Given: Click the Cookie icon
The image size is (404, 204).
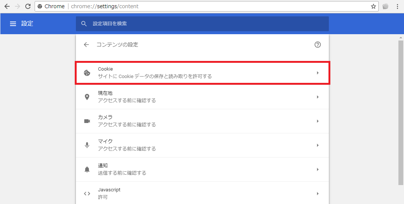Looking at the screenshot, I should coord(87,73).
